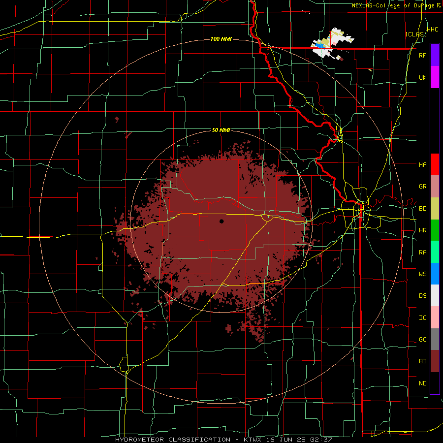Click the gray GC legend color swatch
The width and height of the screenshot is (443, 443).
(x=435, y=339)
